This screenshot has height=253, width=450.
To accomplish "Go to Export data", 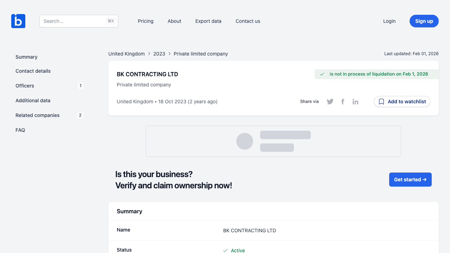I will click(208, 21).
